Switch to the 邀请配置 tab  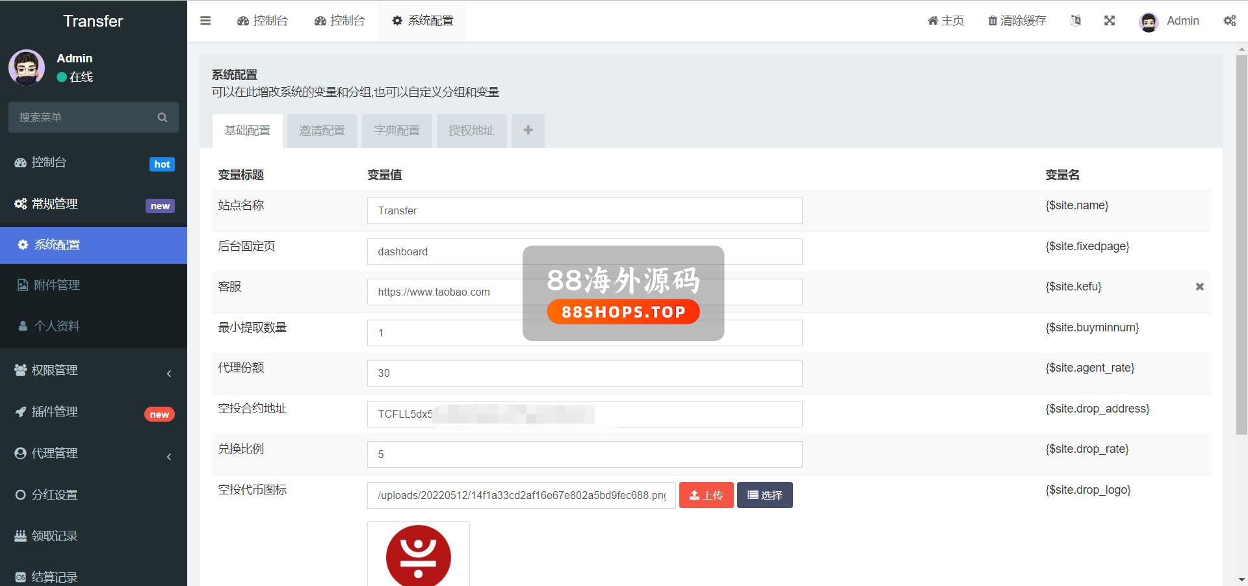coord(322,131)
